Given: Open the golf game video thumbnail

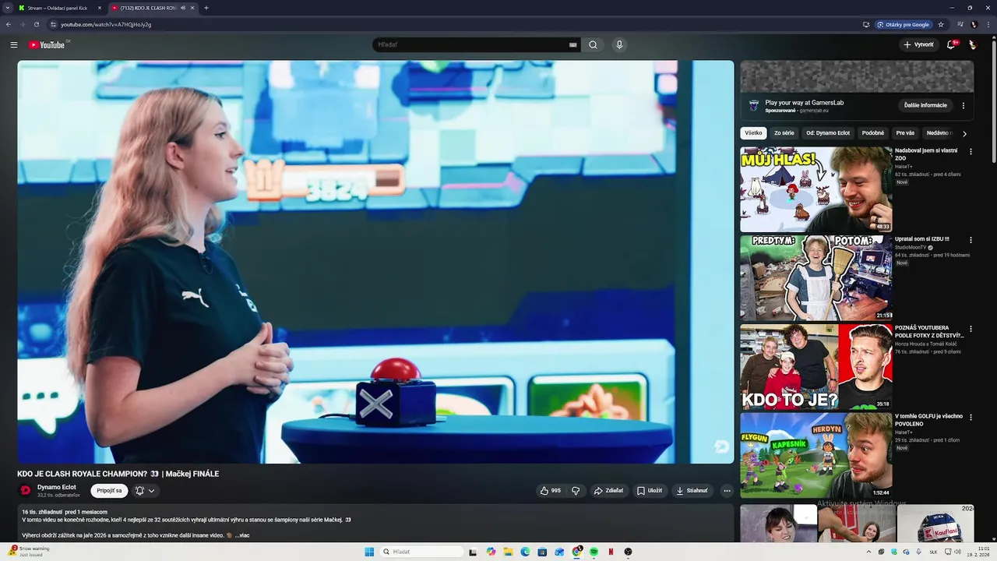Looking at the screenshot, I should 816,455.
